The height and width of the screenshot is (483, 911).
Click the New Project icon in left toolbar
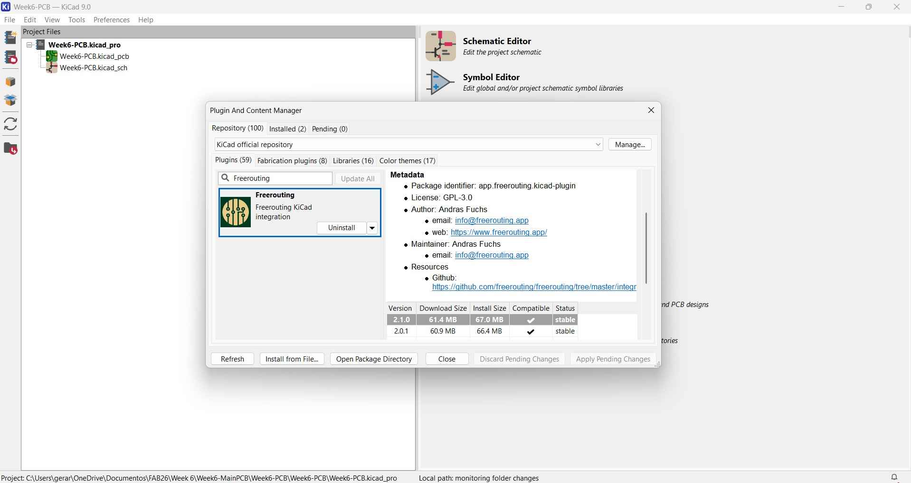[x=10, y=37]
